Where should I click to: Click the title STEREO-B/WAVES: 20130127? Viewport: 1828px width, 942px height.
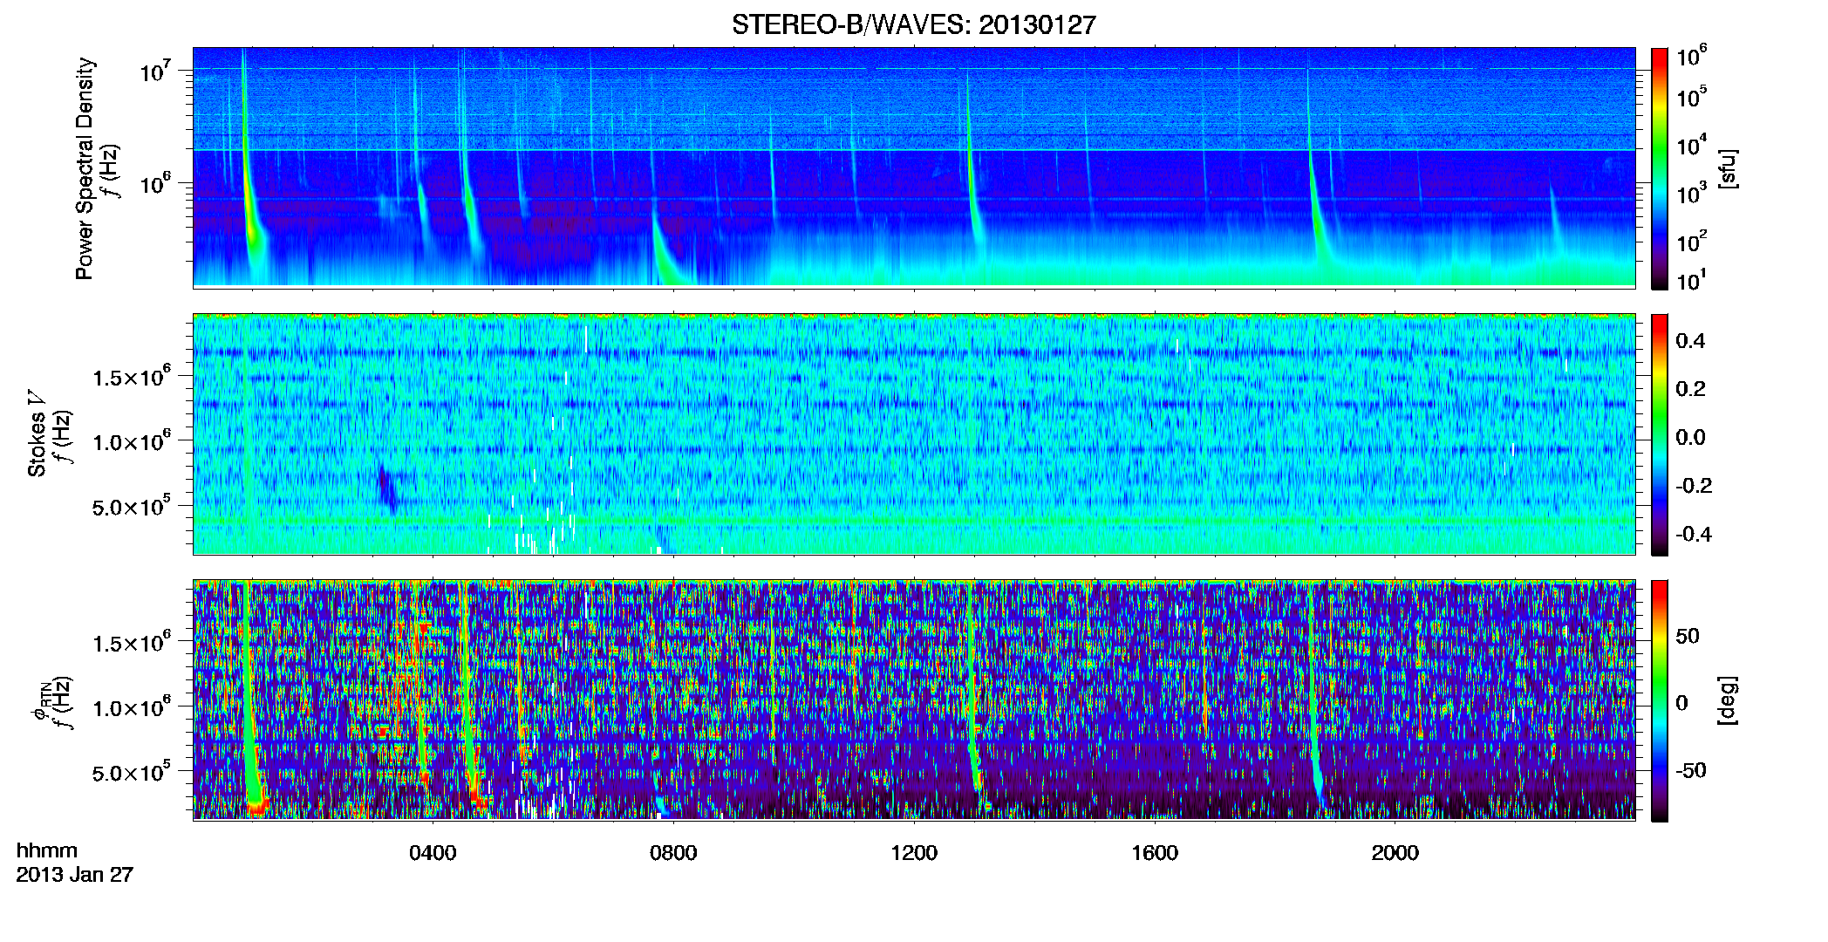913,24
